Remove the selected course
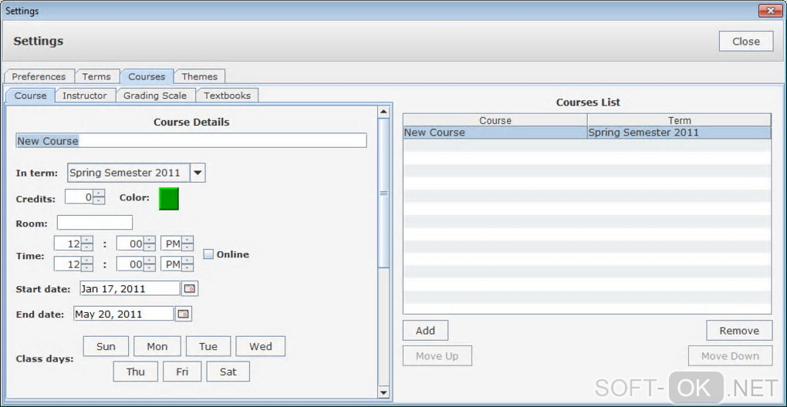The height and width of the screenshot is (407, 787). tap(739, 331)
